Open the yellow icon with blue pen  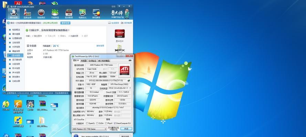point(18,121)
